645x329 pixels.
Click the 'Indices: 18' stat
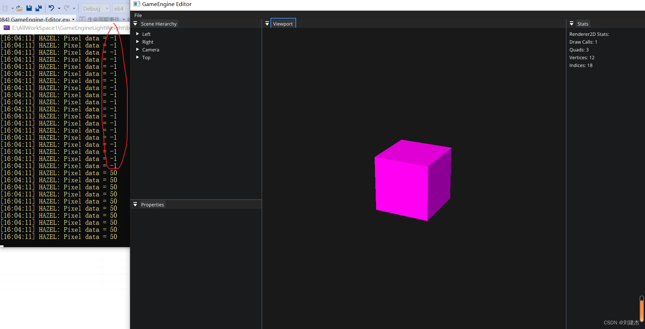click(581, 65)
